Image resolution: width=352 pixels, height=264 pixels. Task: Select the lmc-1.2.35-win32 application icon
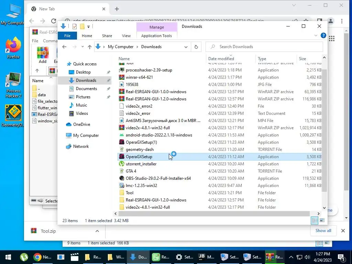pos(121,185)
